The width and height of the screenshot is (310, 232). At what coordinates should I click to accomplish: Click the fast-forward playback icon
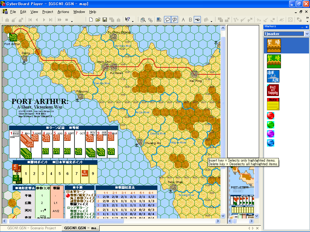pos(60,20)
